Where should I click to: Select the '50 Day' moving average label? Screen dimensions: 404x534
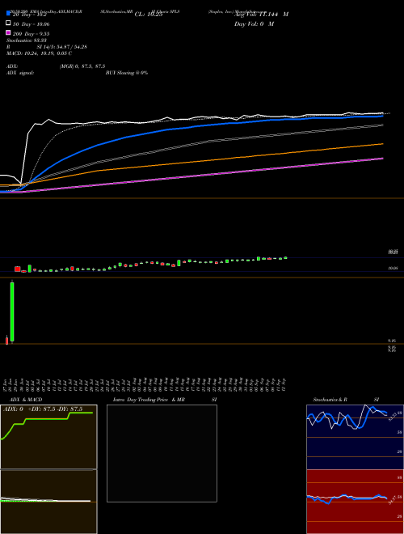click(x=31, y=24)
